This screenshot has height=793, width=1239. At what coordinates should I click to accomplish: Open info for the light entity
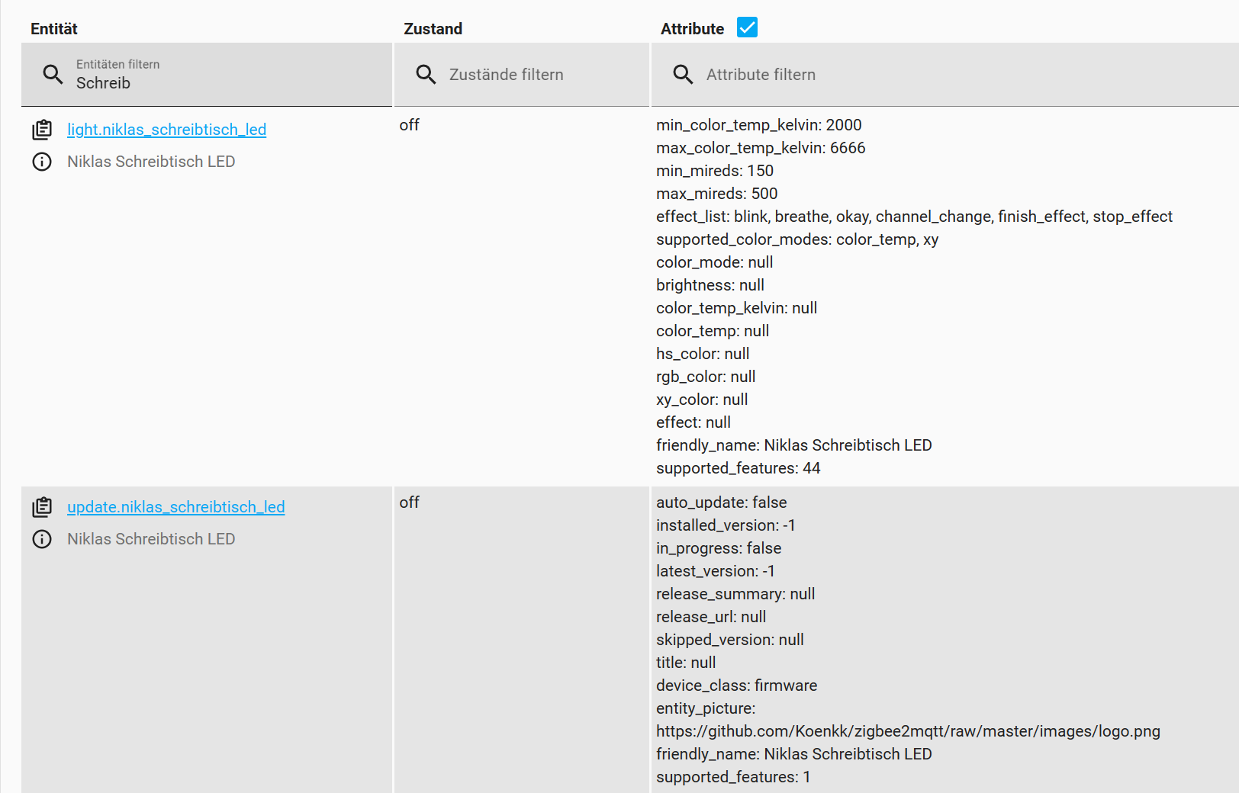coord(42,162)
